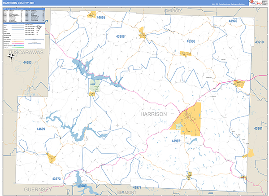Select the large yellow city area near HARRISON
The width and height of the screenshot is (269, 196).
click(x=188, y=119)
